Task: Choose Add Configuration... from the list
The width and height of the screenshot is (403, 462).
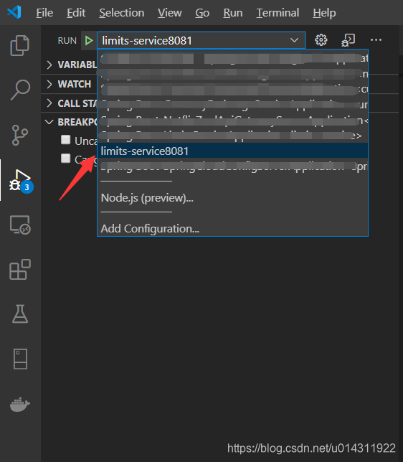Action: point(232,228)
